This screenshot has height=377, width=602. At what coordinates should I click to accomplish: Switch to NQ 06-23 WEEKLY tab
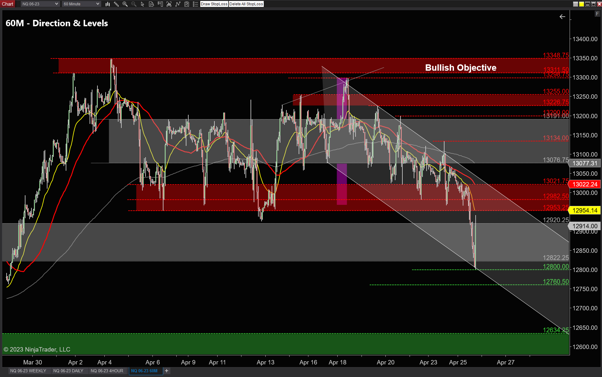coord(28,371)
